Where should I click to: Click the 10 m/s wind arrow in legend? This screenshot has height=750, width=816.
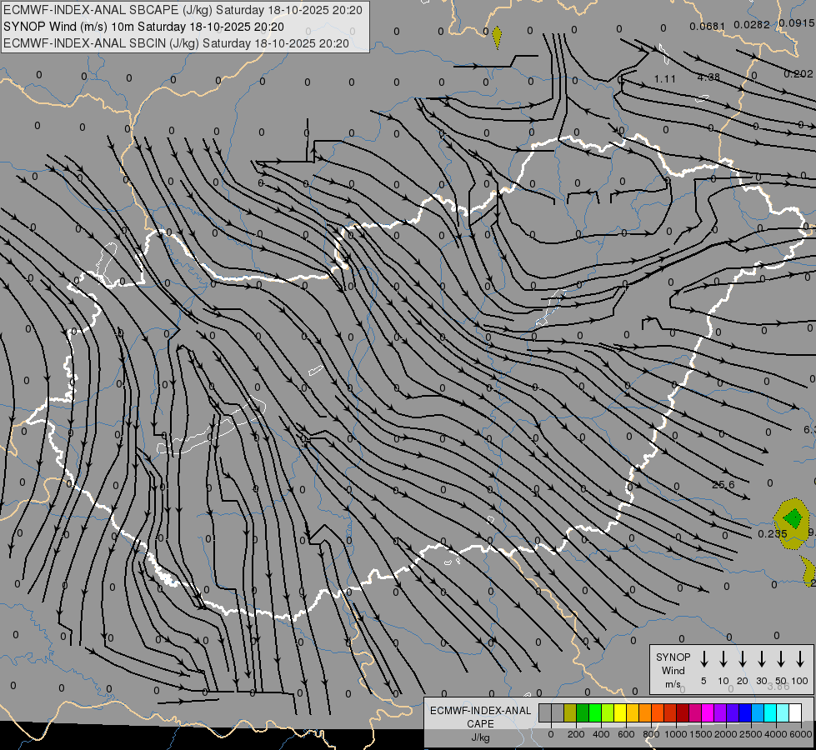pyautogui.click(x=723, y=659)
